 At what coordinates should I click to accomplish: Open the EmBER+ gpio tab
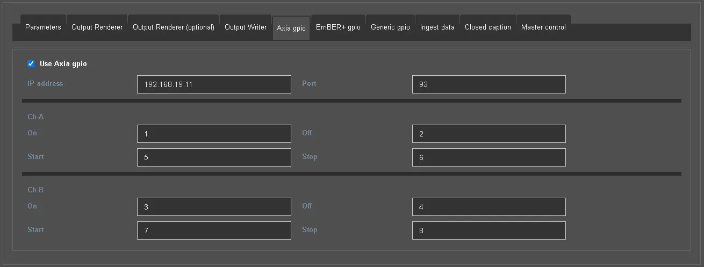coord(338,27)
